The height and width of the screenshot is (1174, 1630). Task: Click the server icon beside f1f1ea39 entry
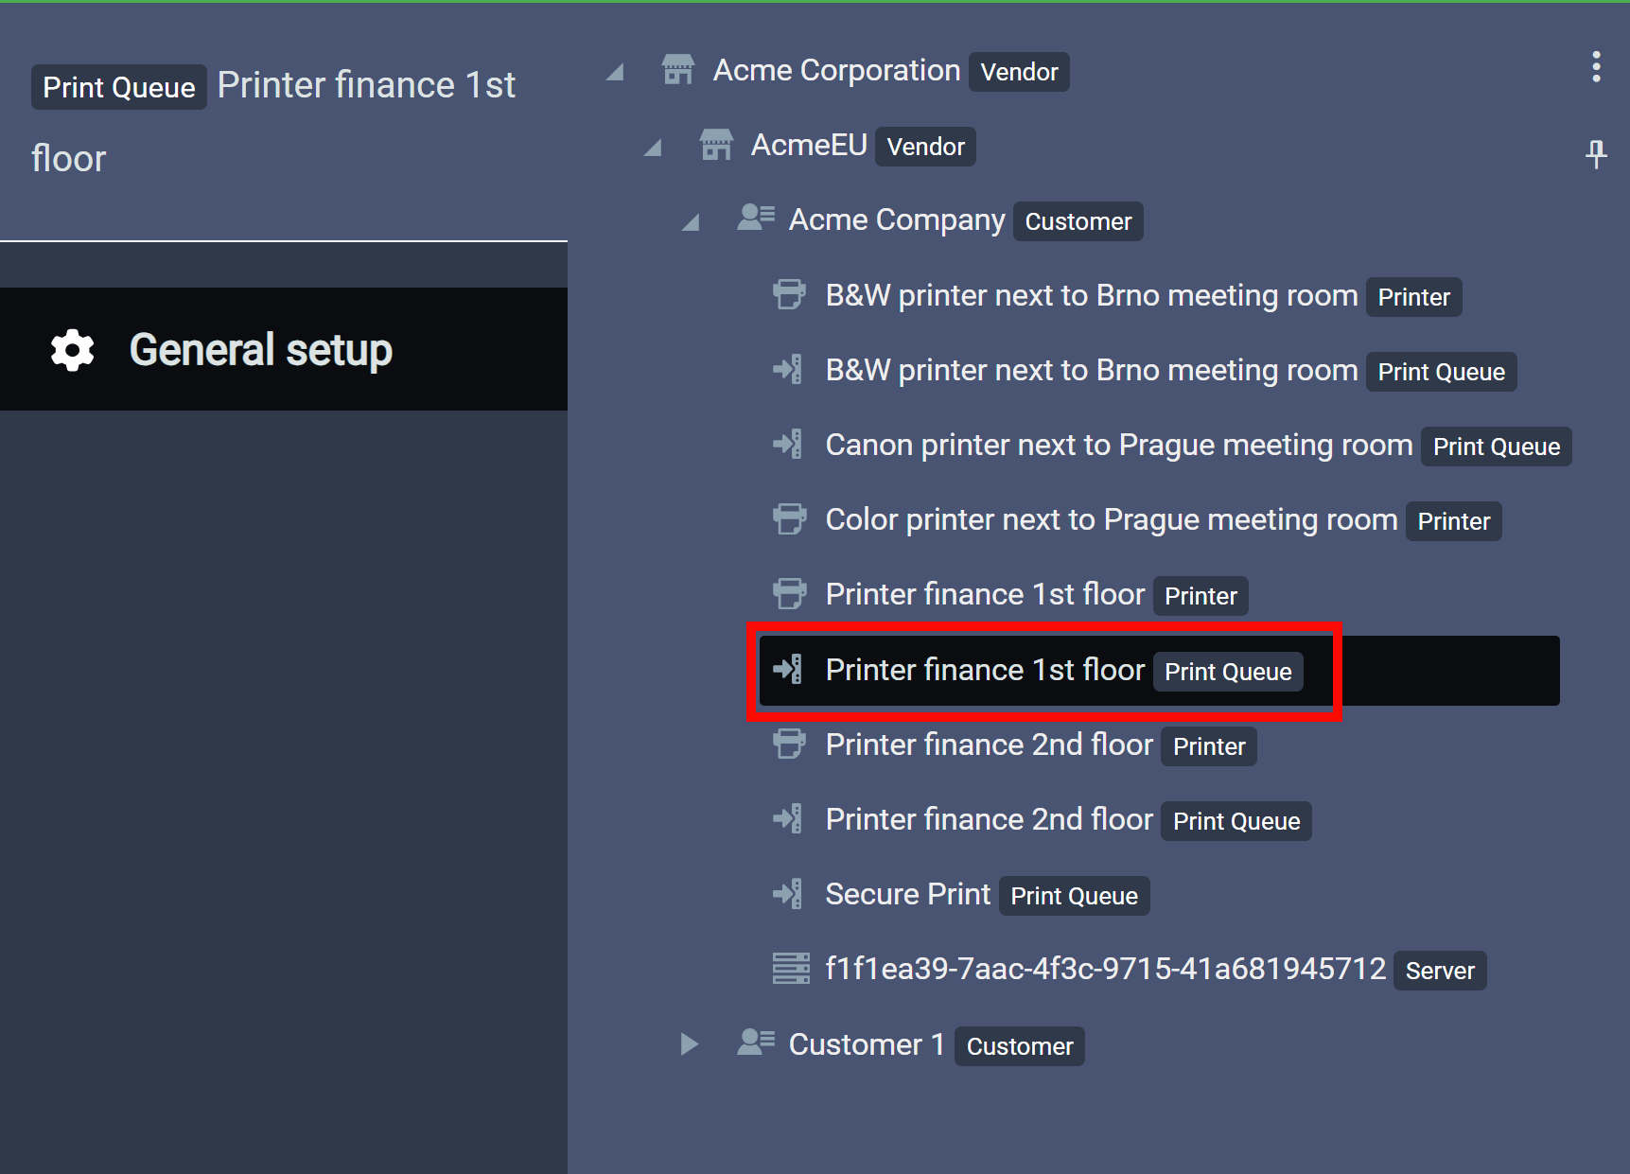[791, 969]
